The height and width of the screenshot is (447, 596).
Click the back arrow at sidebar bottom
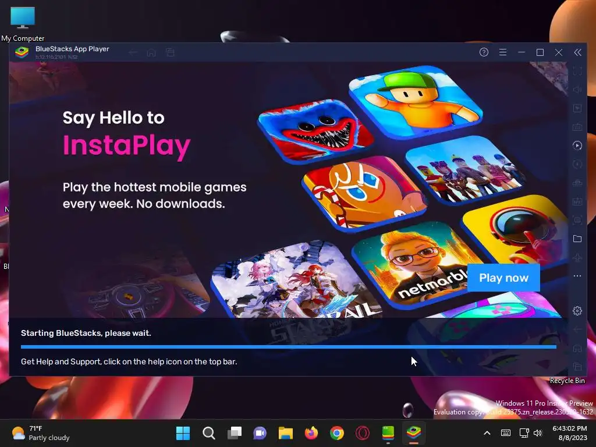(577, 329)
